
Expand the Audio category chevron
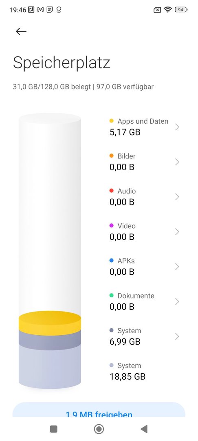coord(177,196)
